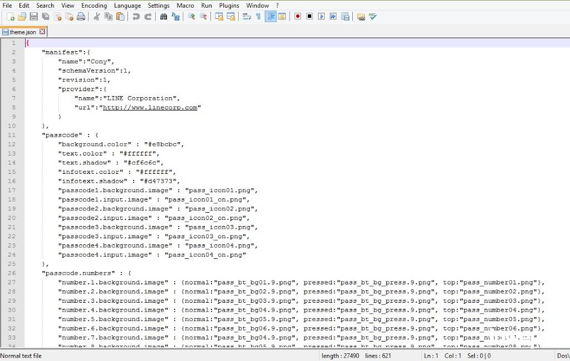Toggle the highlighted Indent Guide button
This screenshot has height=361, width=570.
click(x=271, y=17)
